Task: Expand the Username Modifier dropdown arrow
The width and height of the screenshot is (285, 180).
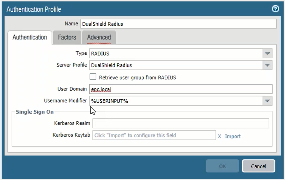Action: pos(267,101)
